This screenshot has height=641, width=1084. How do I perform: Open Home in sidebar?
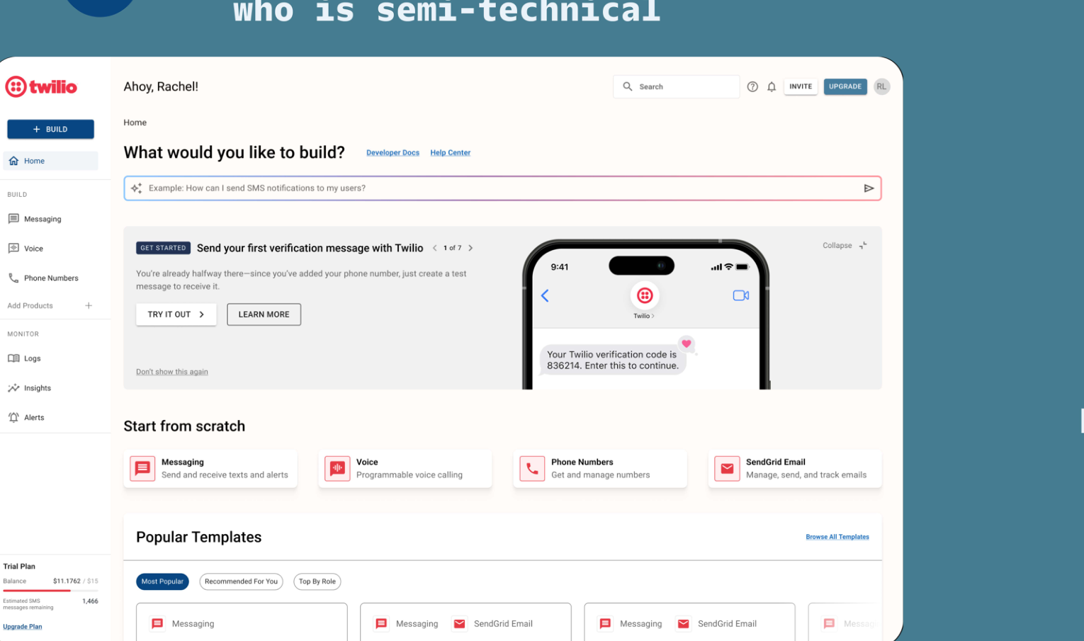point(50,161)
